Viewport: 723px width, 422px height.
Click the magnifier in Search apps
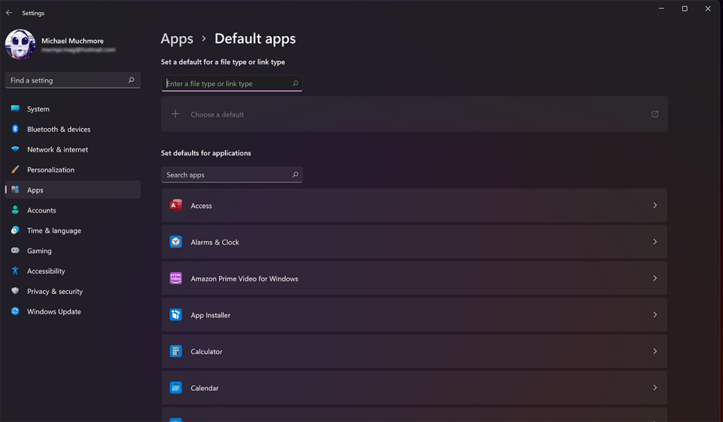(295, 174)
